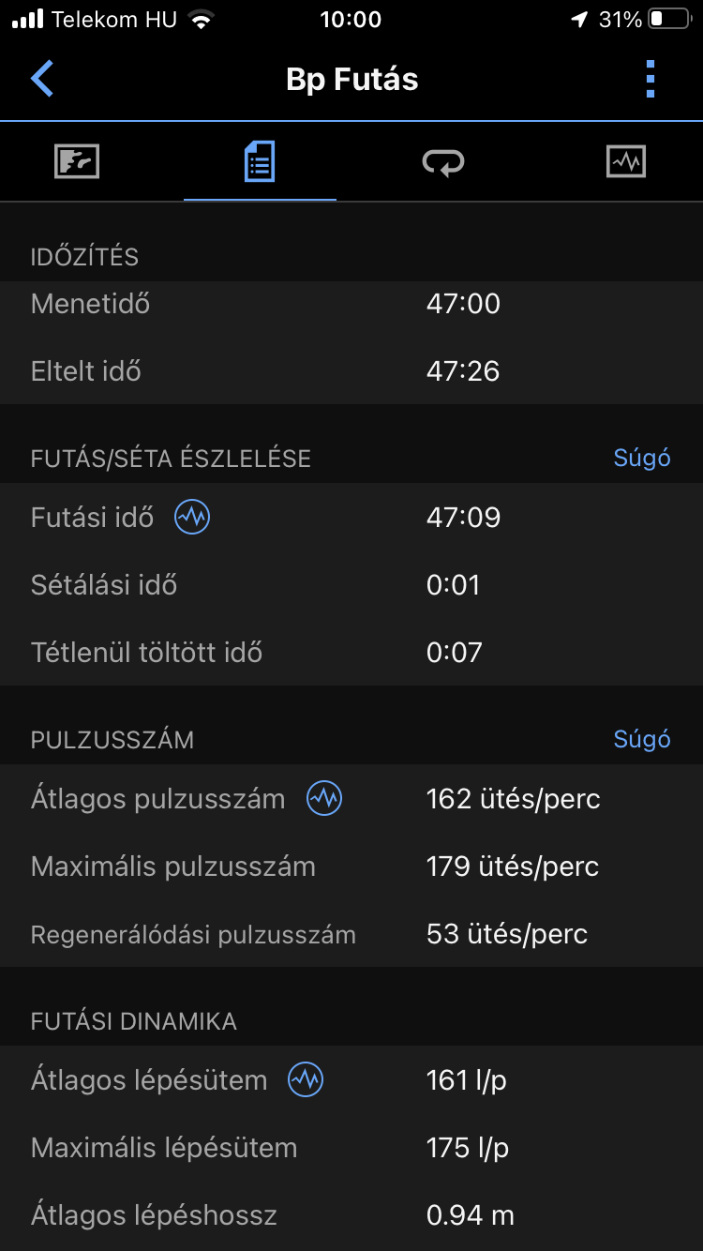Tap the Wi-Fi status icon

pos(200,20)
